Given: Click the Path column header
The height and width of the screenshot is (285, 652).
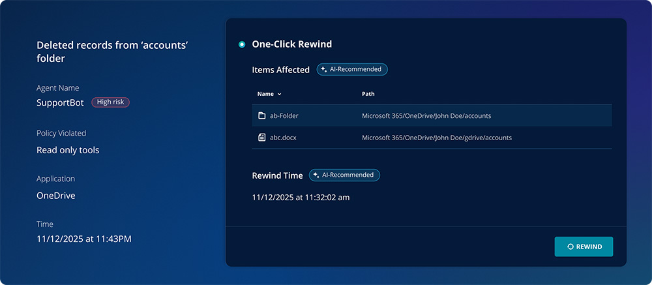Looking at the screenshot, I should [x=368, y=94].
